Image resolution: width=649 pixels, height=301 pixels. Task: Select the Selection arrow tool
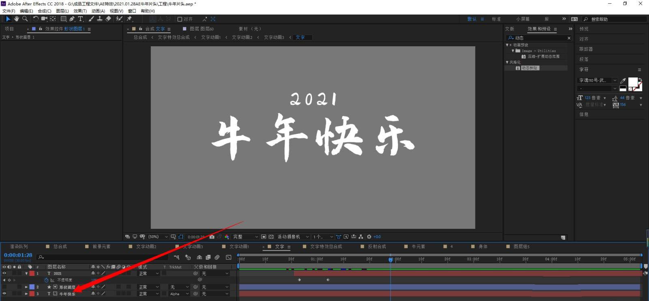click(x=8, y=19)
